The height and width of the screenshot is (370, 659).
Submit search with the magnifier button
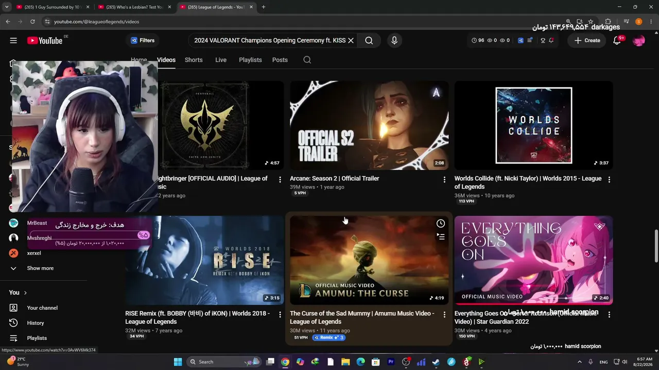click(369, 41)
